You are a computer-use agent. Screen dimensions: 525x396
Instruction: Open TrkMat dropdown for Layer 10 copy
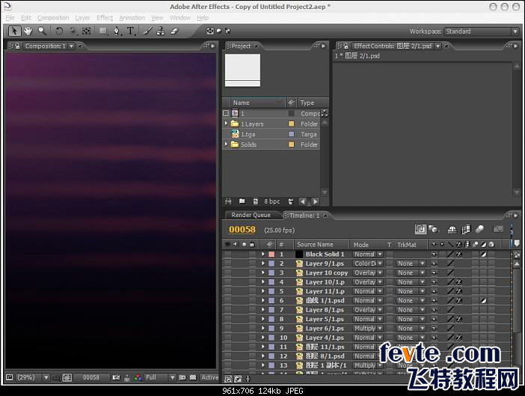[411, 272]
